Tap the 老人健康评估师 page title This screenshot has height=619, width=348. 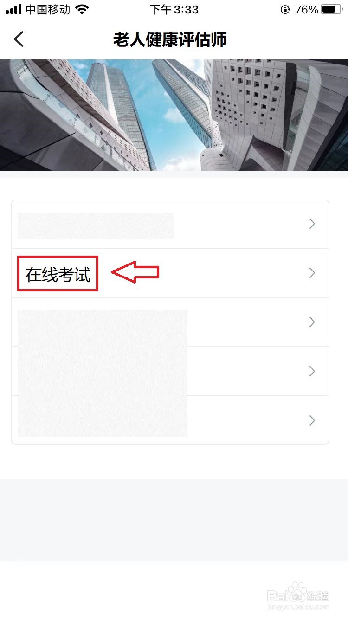[x=170, y=40]
